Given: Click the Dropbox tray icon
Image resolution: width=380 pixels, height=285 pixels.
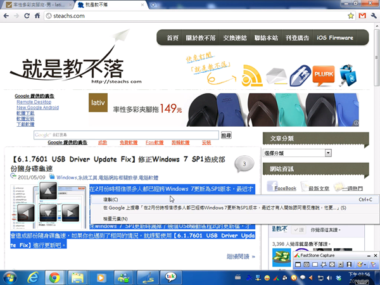Looking at the screenshot, I should [x=339, y=278].
